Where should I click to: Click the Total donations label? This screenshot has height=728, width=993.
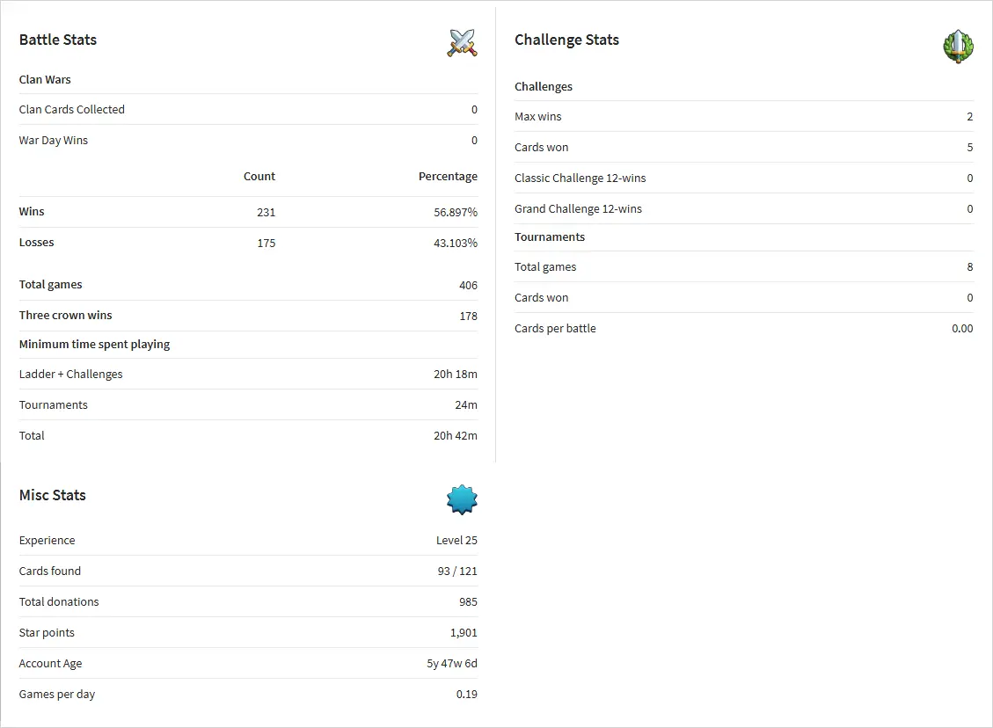point(59,602)
